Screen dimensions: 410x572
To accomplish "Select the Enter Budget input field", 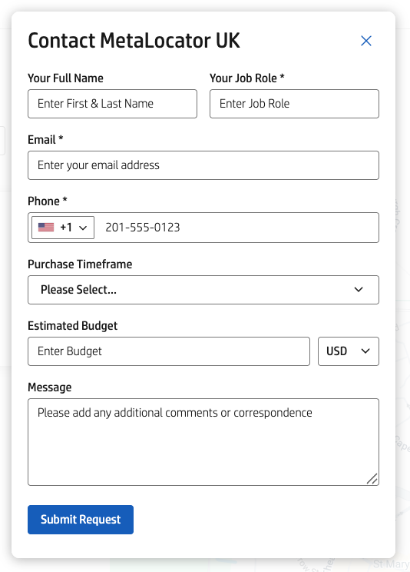I will 169,351.
